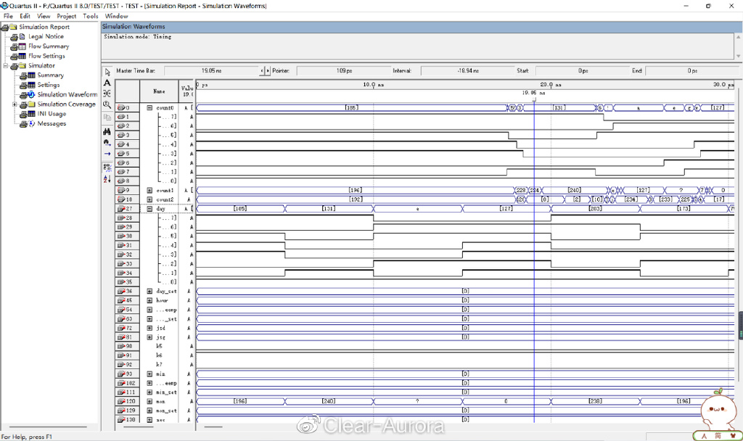Click the Start time field
This screenshot has width=743, height=441.
(x=583, y=70)
